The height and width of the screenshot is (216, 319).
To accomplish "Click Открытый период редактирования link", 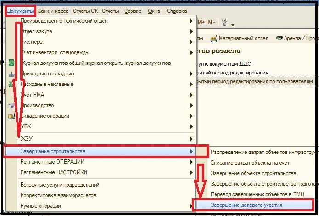I will click(232, 73).
